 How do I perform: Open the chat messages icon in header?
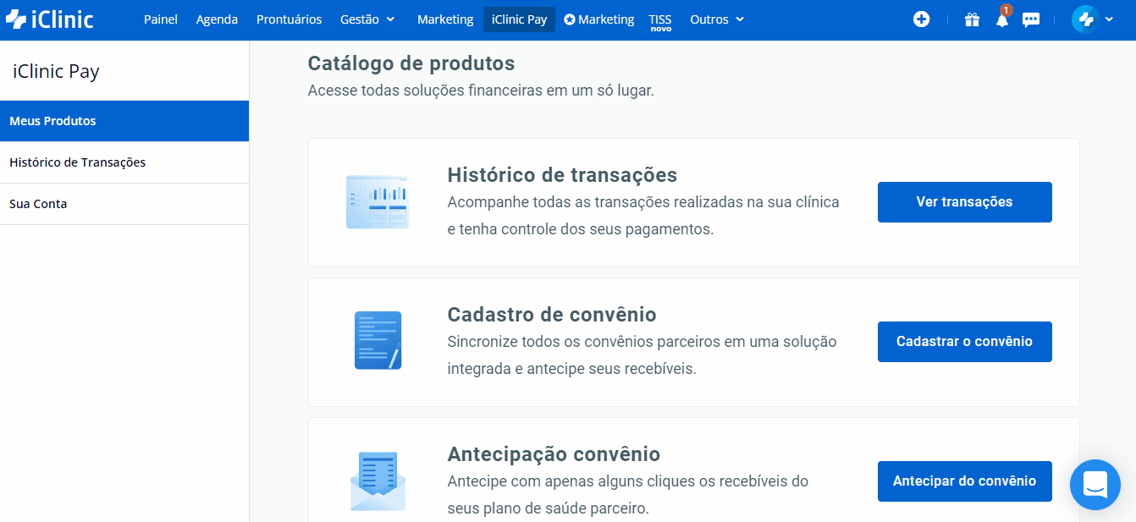coord(1031,20)
